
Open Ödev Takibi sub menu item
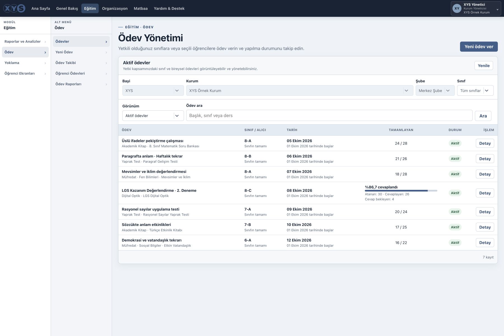(x=81, y=63)
